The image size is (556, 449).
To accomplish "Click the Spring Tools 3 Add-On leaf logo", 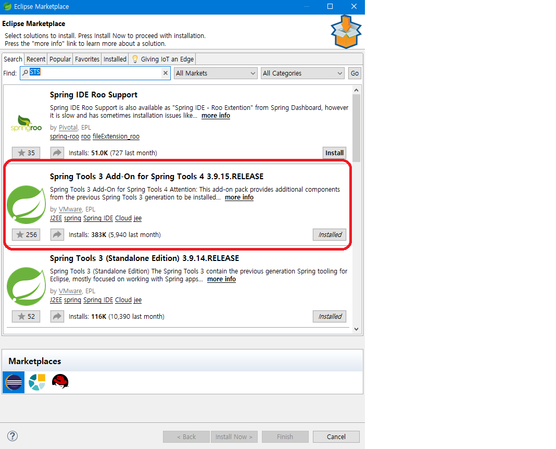I will [26, 205].
